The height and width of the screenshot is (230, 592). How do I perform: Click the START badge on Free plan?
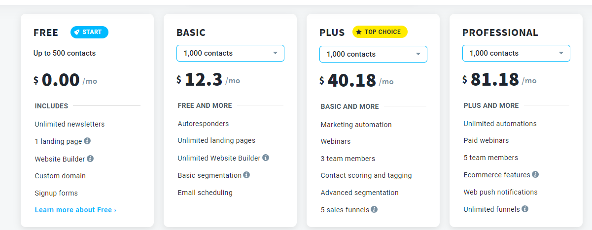(x=89, y=32)
